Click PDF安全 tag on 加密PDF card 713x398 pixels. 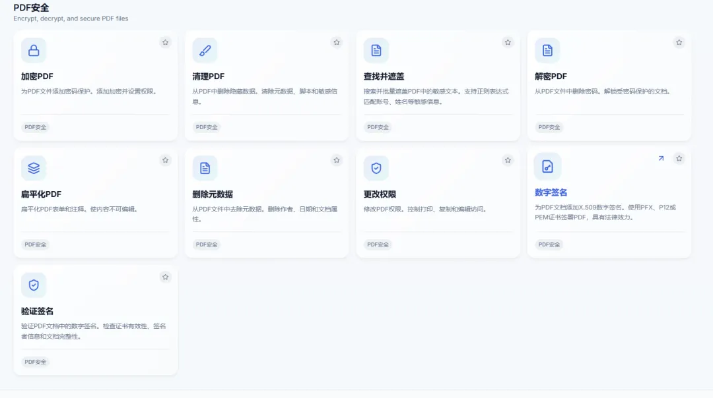36,127
